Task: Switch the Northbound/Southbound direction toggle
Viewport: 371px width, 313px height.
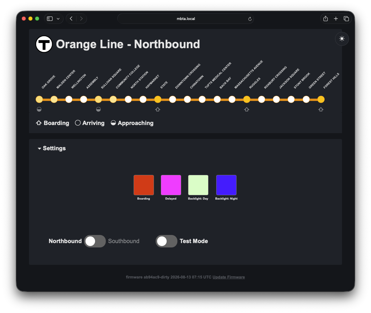Action: (x=95, y=241)
